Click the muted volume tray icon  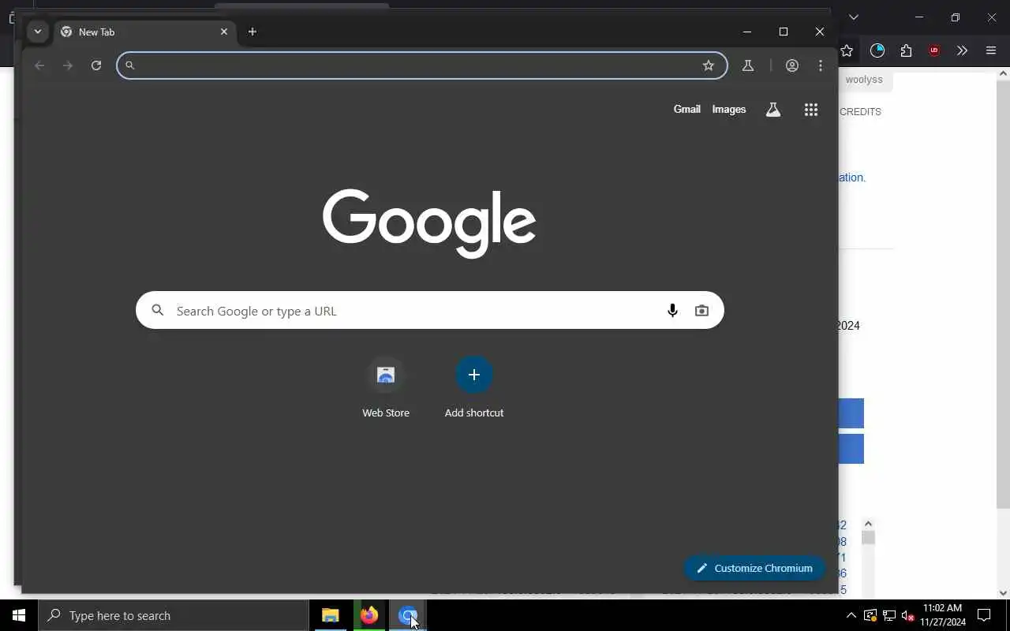pos(908,615)
